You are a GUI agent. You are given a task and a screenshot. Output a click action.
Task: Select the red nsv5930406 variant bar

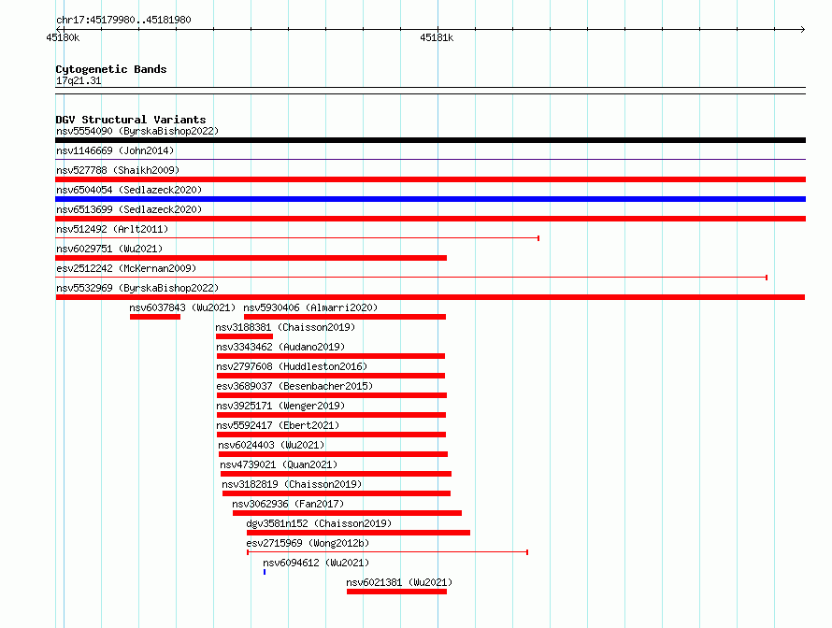tap(345, 317)
